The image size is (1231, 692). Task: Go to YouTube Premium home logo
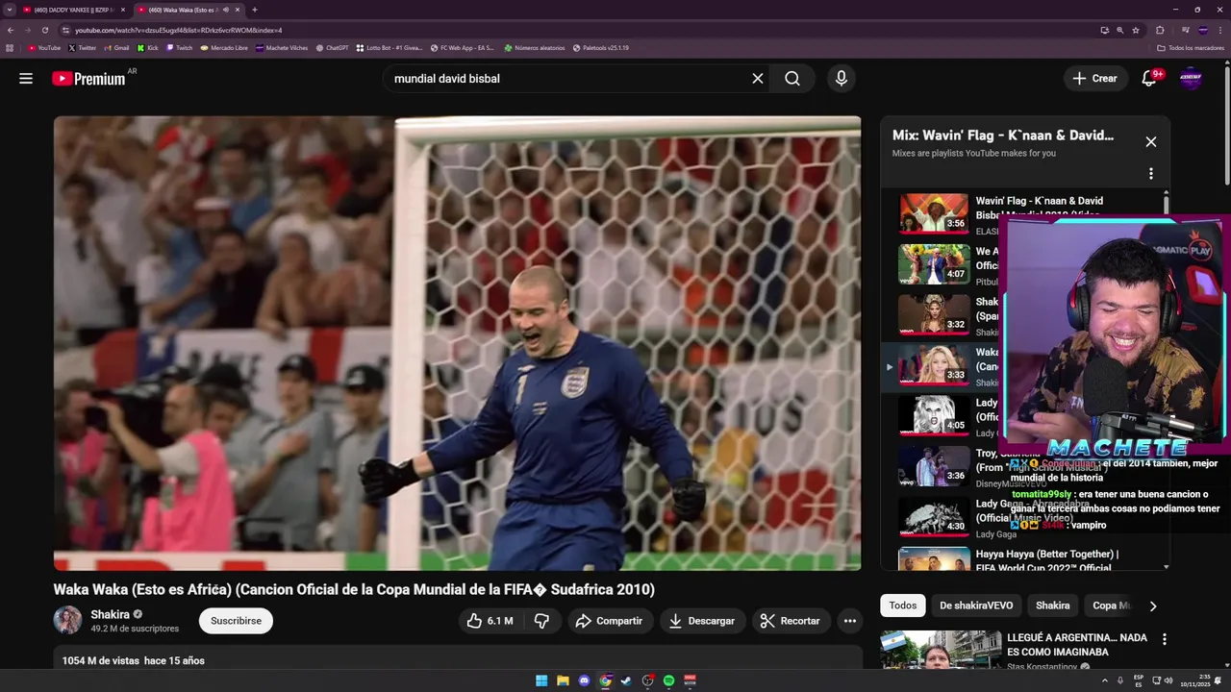point(88,79)
